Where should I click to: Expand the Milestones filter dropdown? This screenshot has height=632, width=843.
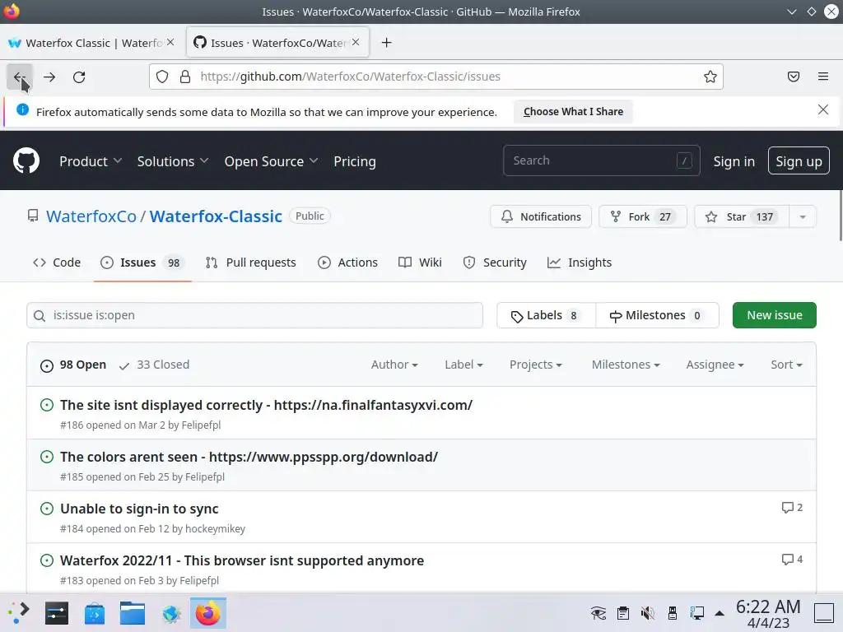click(626, 365)
